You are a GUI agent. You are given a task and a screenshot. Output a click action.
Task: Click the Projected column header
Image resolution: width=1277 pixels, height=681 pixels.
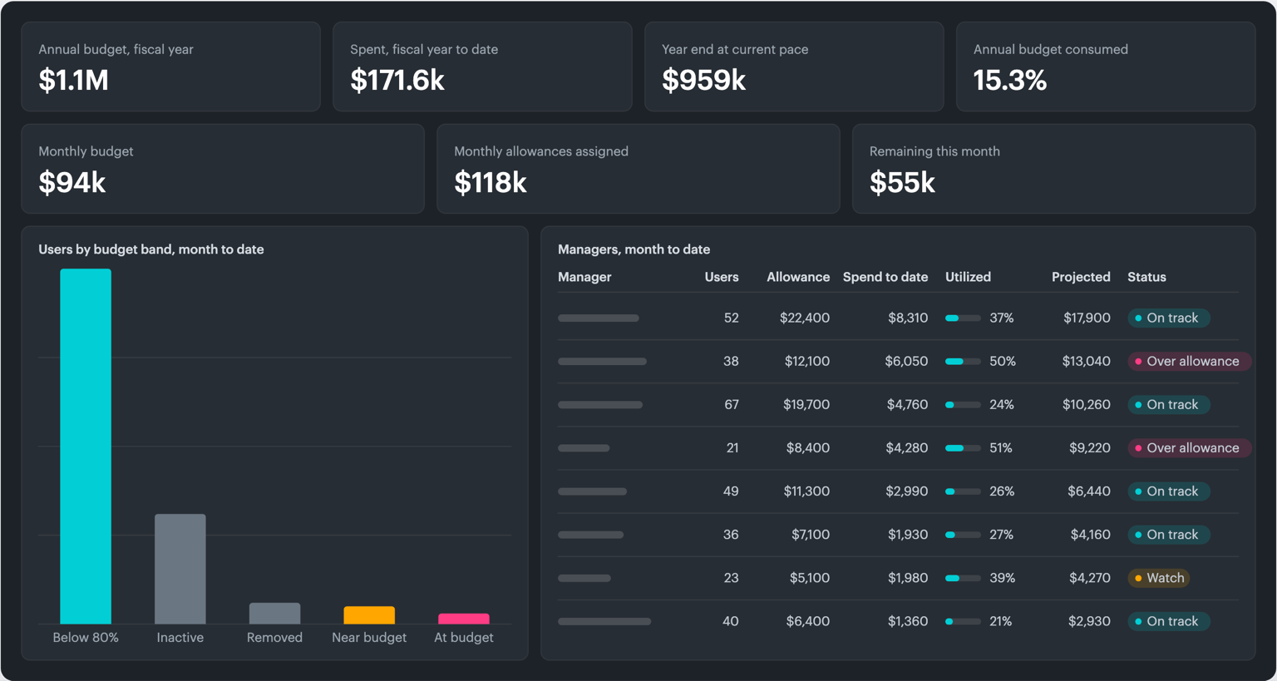[x=1081, y=277]
